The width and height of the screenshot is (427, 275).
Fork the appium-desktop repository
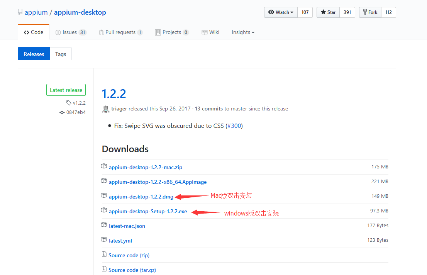(x=370, y=12)
